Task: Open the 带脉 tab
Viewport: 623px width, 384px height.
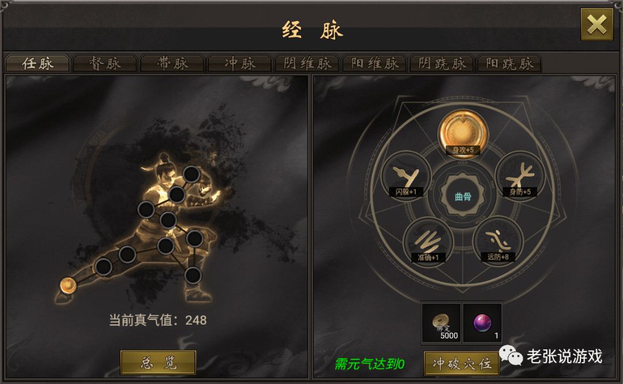Action: pyautogui.click(x=172, y=64)
